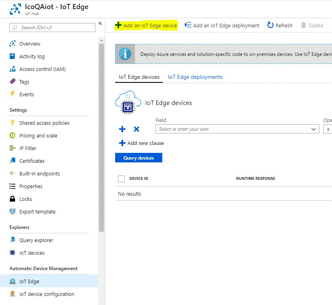This screenshot has width=332, height=305.
Task: Expand the Field dropdown arrow
Action: coord(314,129)
